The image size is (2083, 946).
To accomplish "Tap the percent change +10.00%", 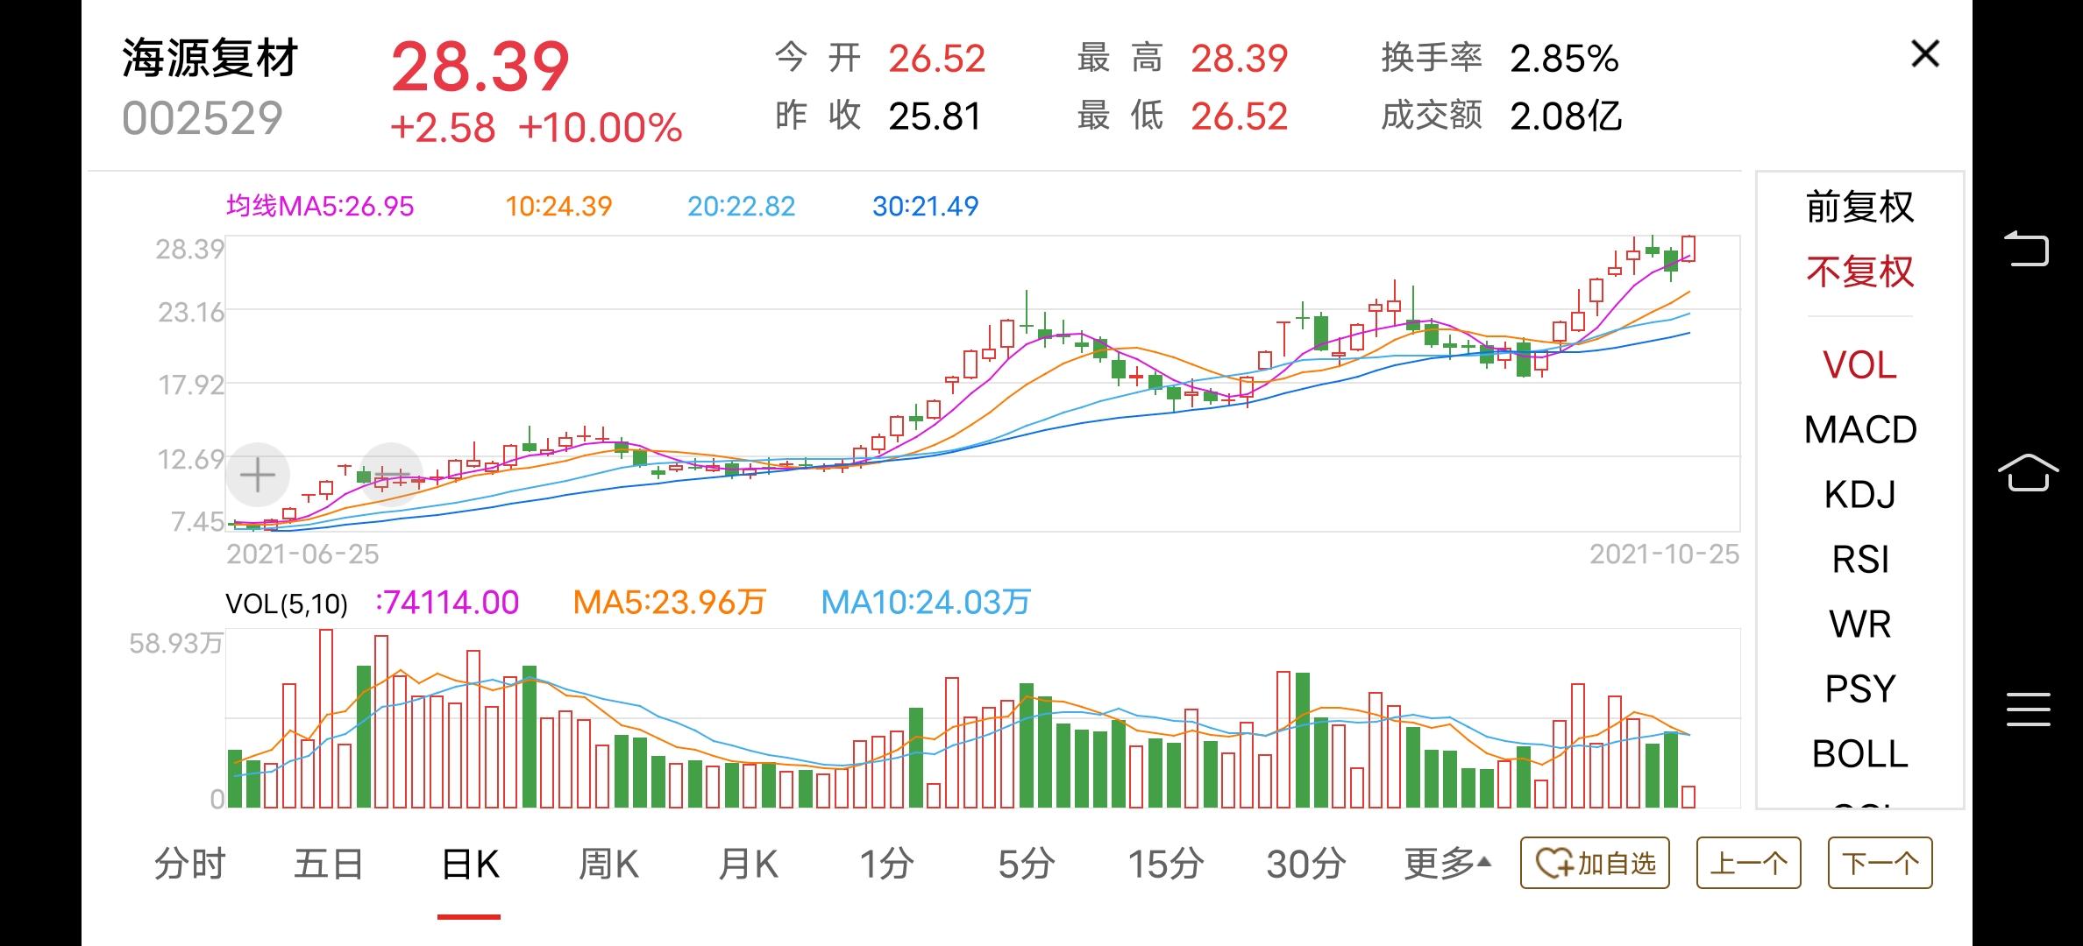I will click(600, 128).
